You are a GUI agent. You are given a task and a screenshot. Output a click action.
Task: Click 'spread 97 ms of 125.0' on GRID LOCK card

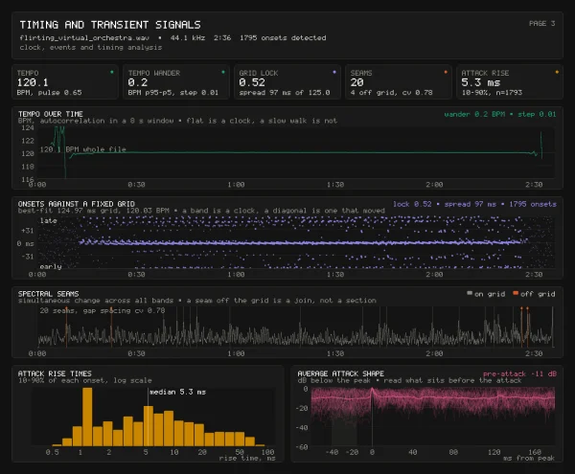285,93
